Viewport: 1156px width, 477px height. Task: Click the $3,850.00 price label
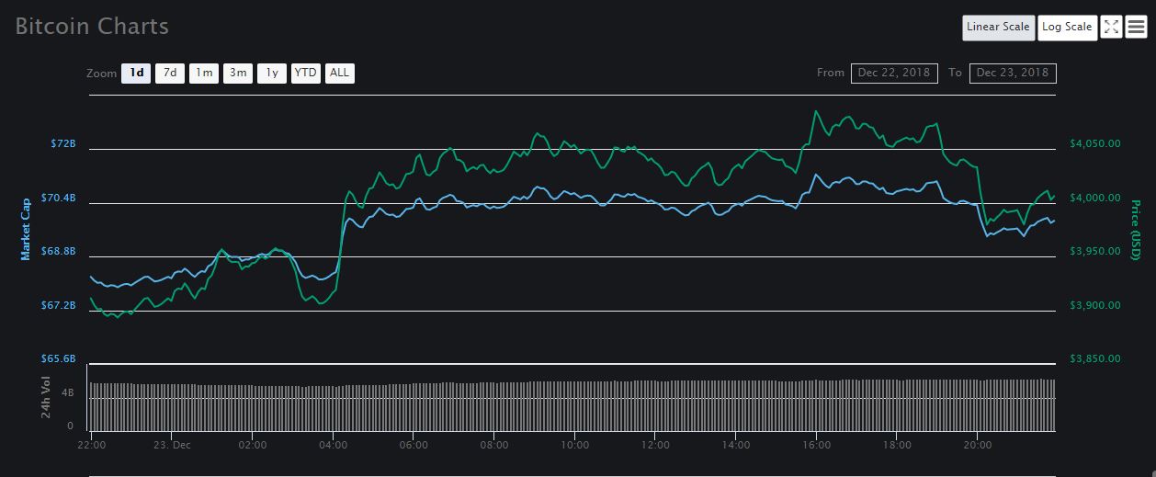click(x=1095, y=358)
